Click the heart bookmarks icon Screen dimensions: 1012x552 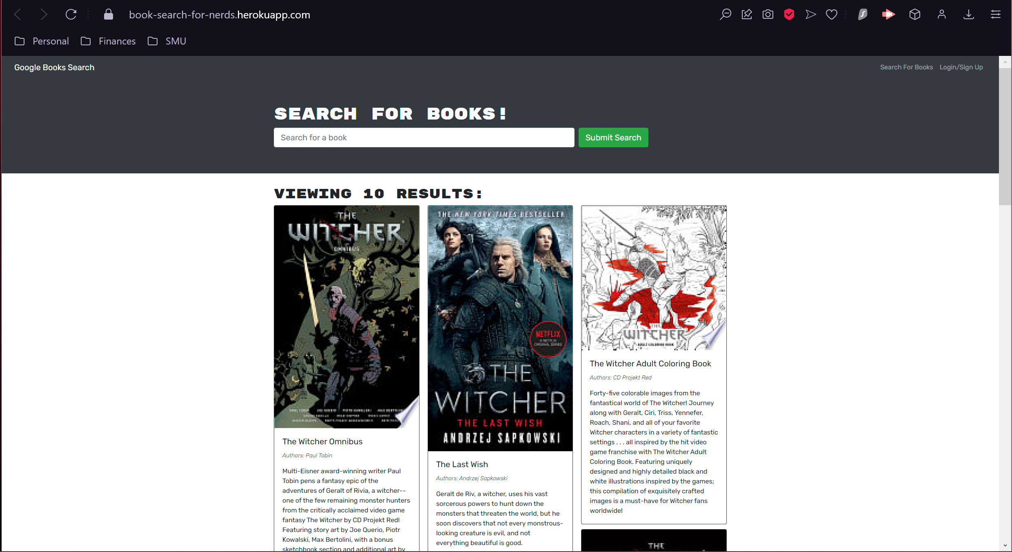coord(832,15)
